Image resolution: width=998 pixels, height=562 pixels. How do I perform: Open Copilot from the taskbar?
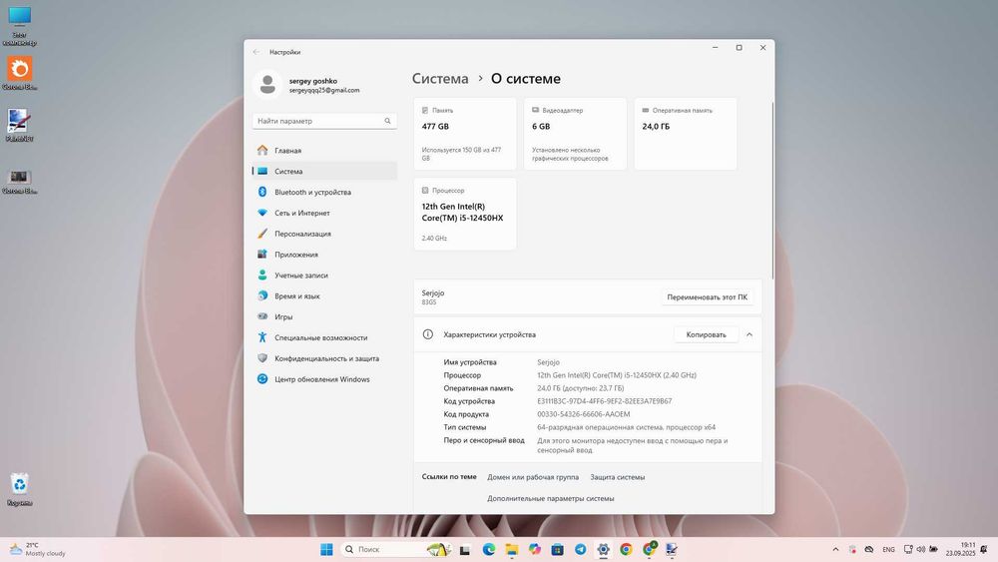click(x=535, y=549)
